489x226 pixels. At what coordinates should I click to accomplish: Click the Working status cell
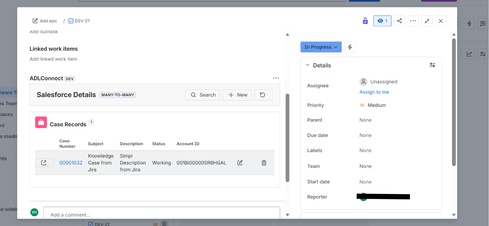(162, 163)
